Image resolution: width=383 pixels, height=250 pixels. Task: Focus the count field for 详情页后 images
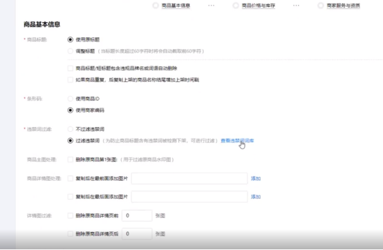[137, 234]
